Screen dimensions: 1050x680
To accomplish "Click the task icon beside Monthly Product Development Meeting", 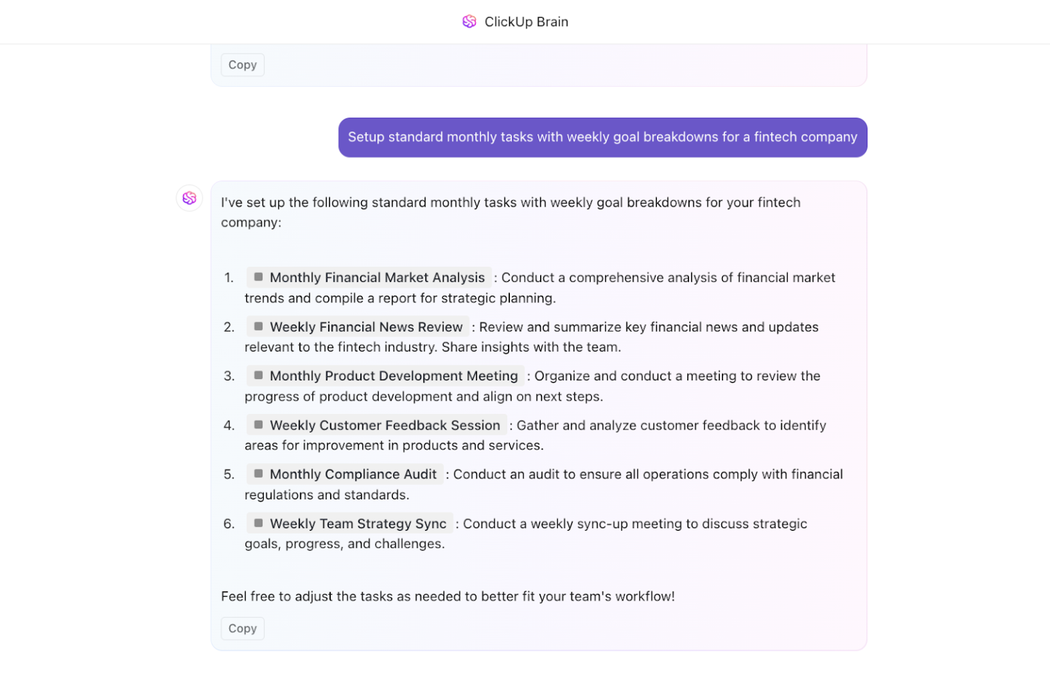I will (258, 375).
